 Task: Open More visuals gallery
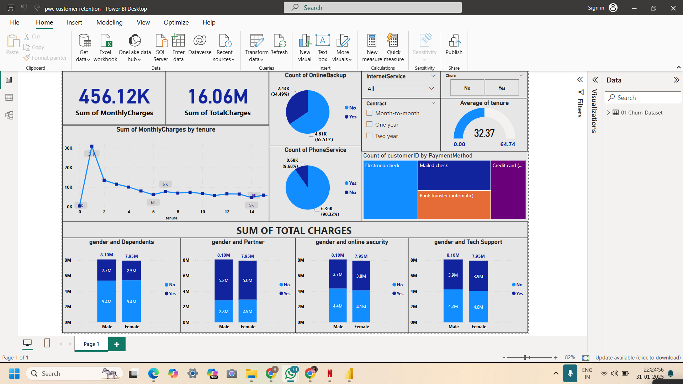pyautogui.click(x=342, y=48)
